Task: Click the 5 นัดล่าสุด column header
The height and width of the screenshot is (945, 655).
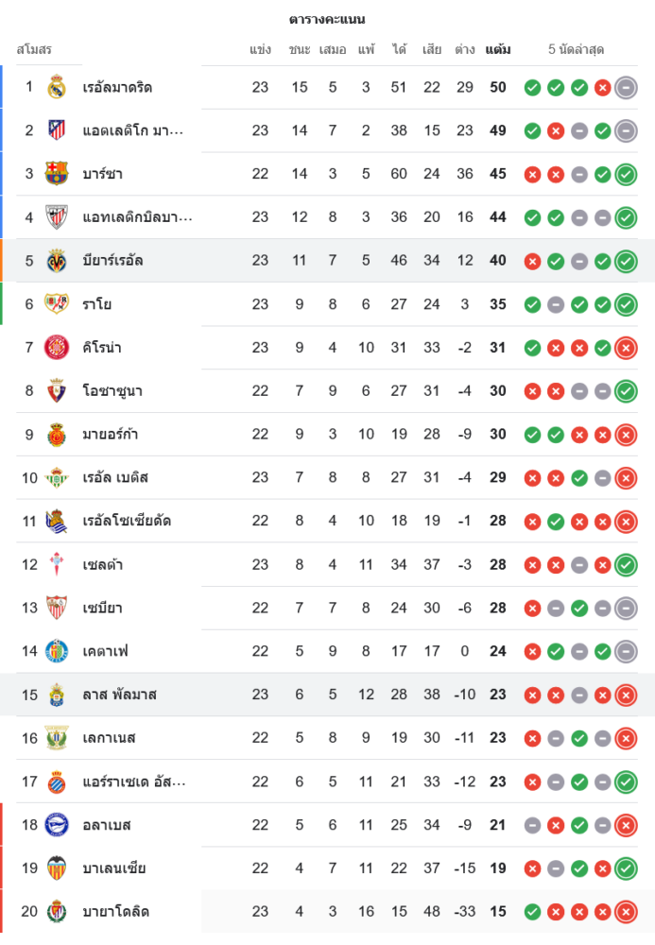Action: coord(576,49)
